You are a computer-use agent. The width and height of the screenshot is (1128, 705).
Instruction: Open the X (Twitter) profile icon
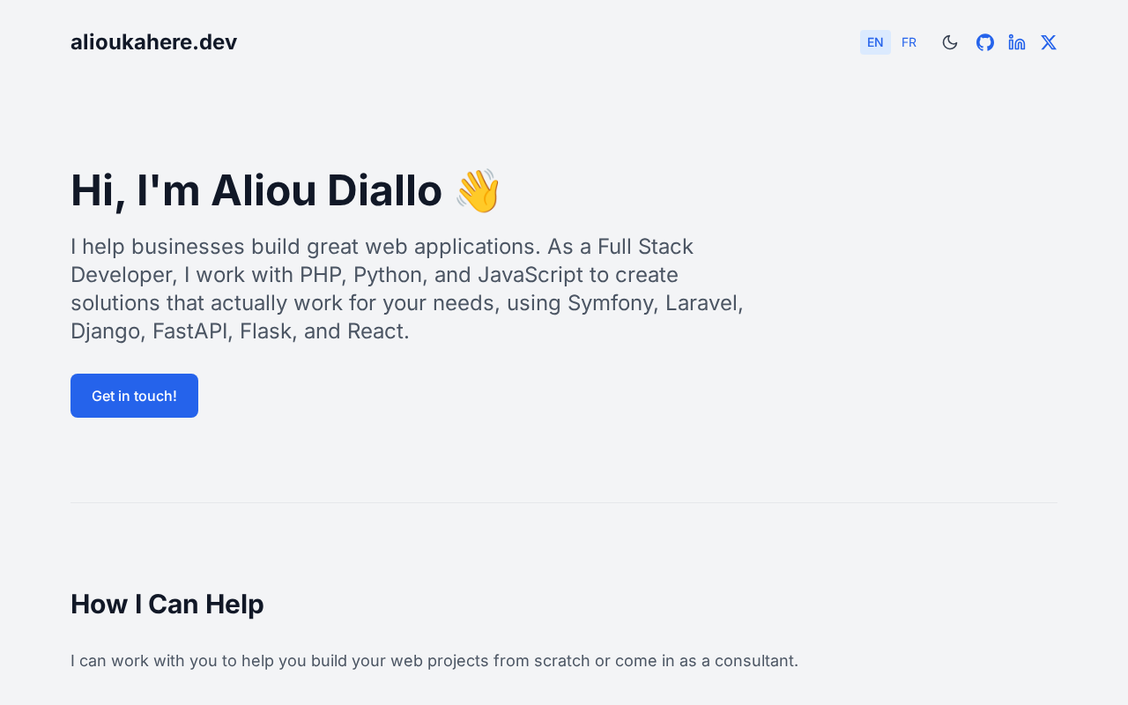pos(1049,42)
